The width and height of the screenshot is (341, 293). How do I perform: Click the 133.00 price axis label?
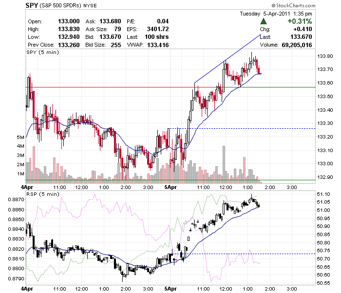coord(325,164)
